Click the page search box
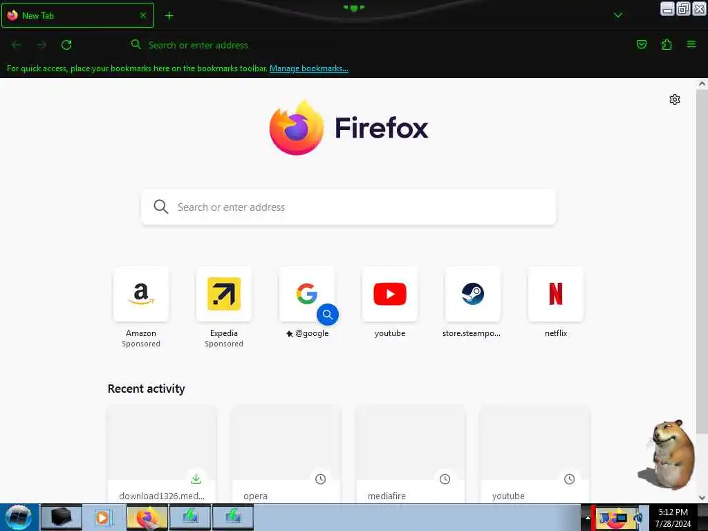The width and height of the screenshot is (708, 531). [348, 207]
